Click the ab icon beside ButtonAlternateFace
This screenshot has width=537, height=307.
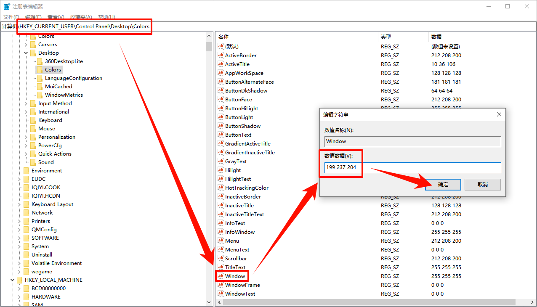[221, 82]
